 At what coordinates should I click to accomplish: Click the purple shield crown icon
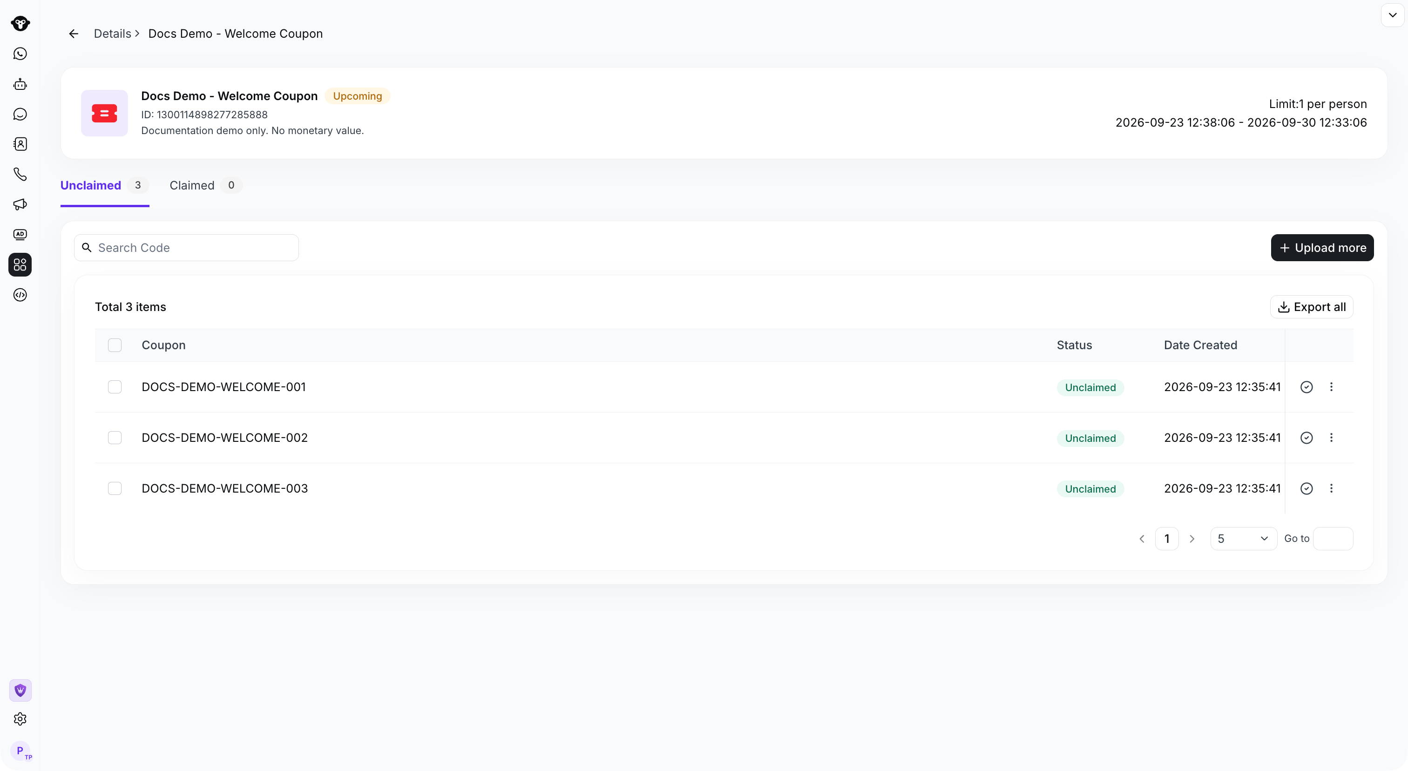click(20, 690)
